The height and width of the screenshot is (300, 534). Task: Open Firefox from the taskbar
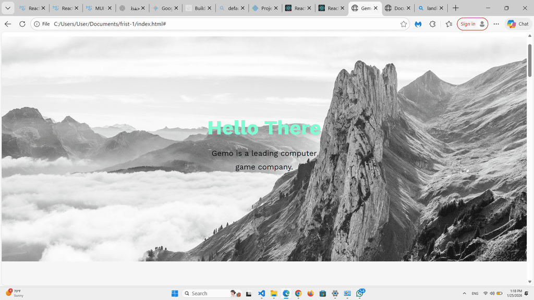pyautogui.click(x=311, y=293)
